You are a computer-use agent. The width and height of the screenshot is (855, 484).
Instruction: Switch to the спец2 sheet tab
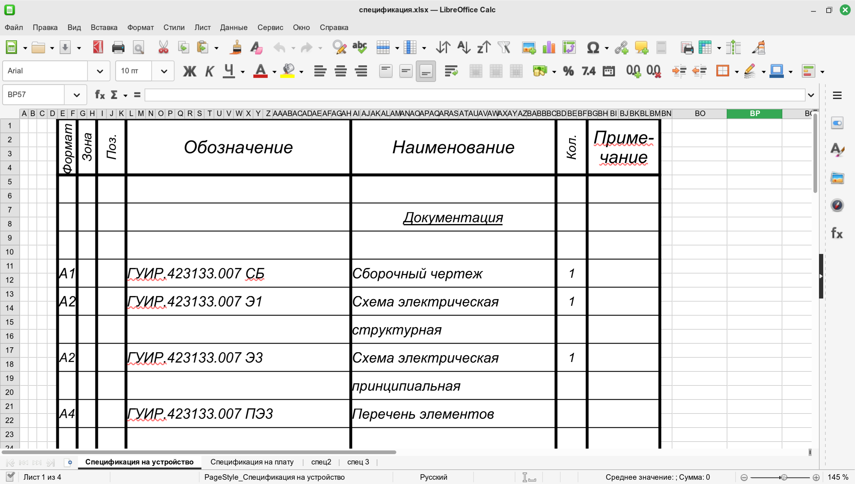point(321,462)
